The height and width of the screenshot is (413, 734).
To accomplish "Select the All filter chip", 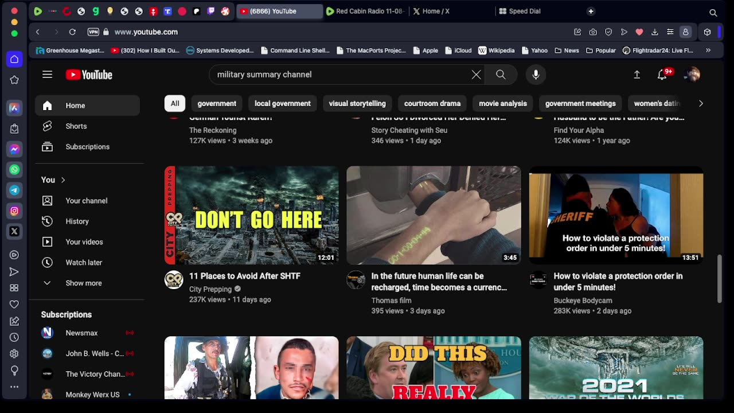I will click(175, 104).
